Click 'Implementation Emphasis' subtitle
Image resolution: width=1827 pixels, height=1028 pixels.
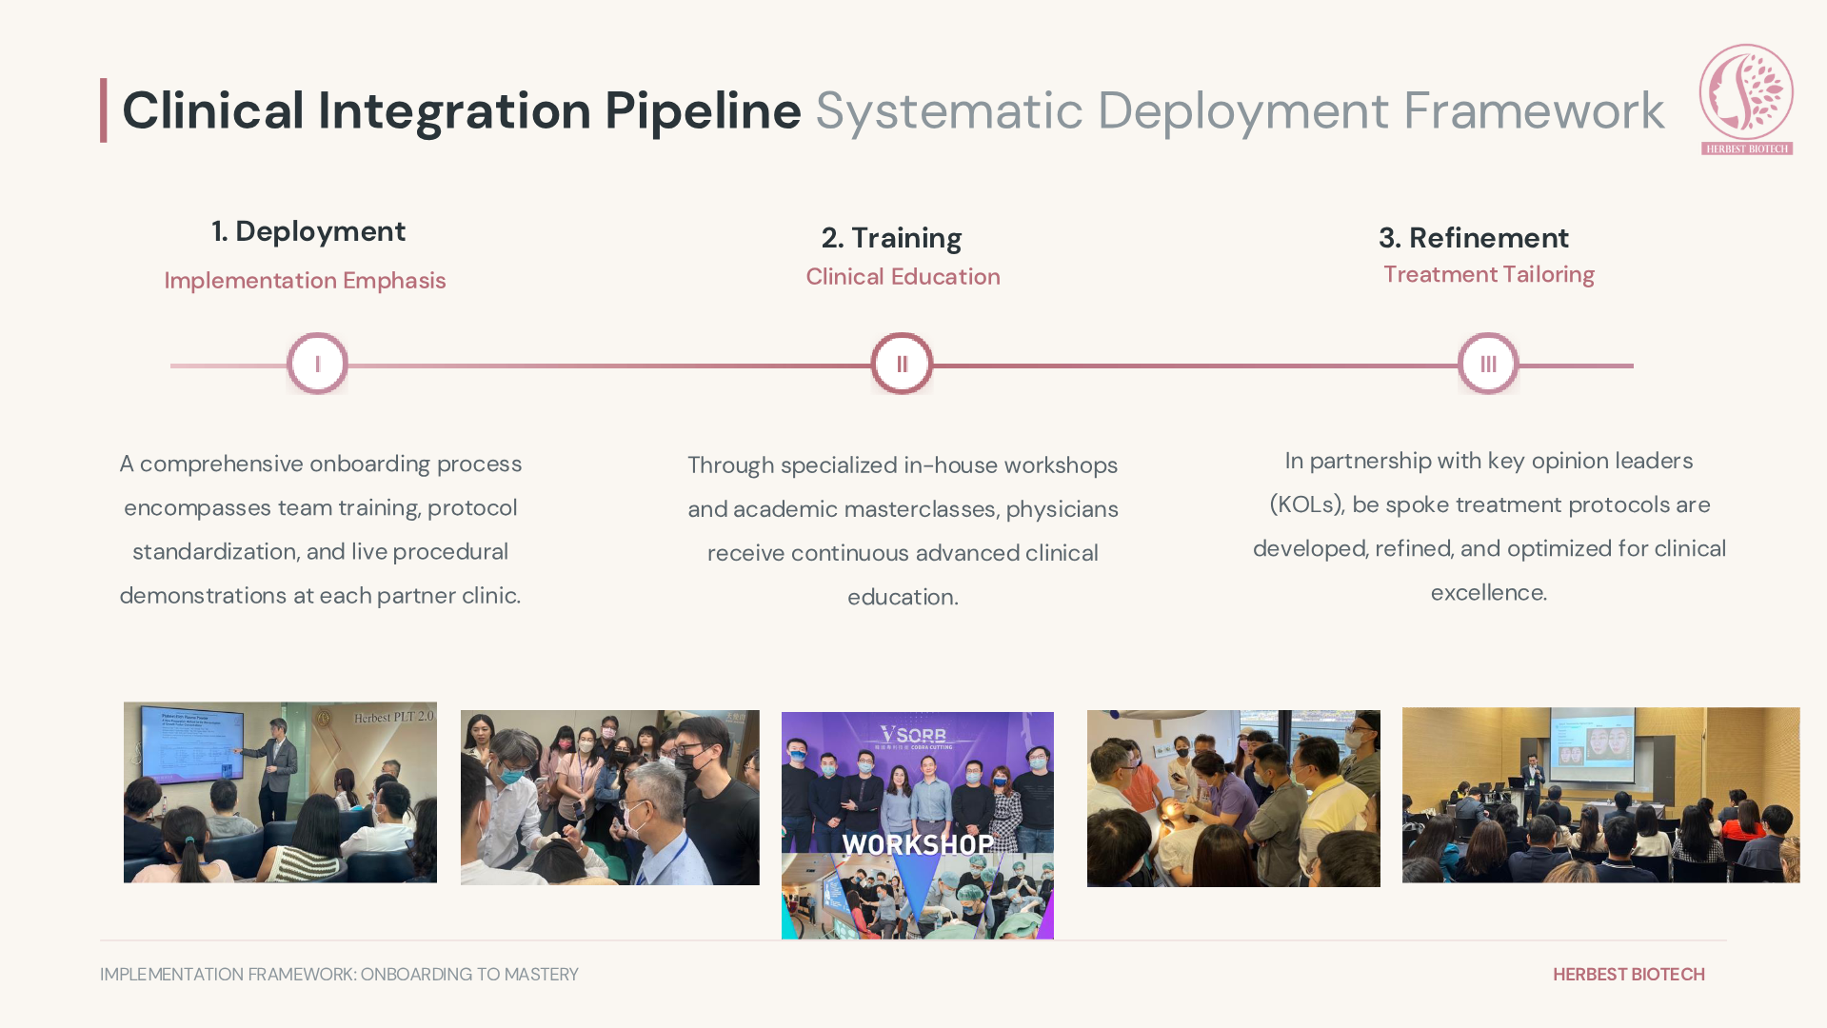coord(305,281)
